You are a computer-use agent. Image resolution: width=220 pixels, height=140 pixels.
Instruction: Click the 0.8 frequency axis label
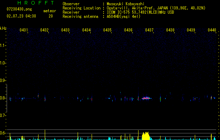click(3, 98)
